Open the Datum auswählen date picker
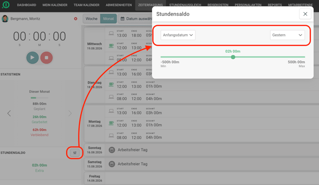The width and height of the screenshot is (319, 185). point(136,18)
